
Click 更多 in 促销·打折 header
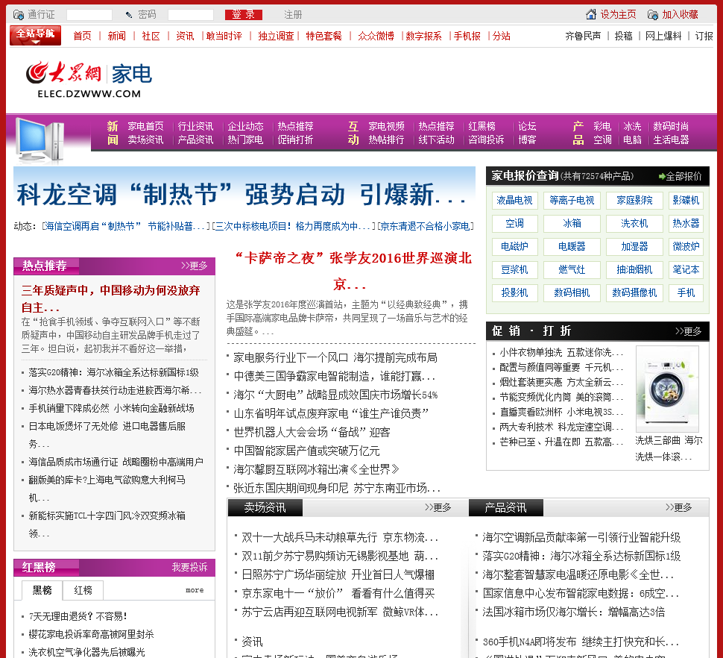click(689, 330)
